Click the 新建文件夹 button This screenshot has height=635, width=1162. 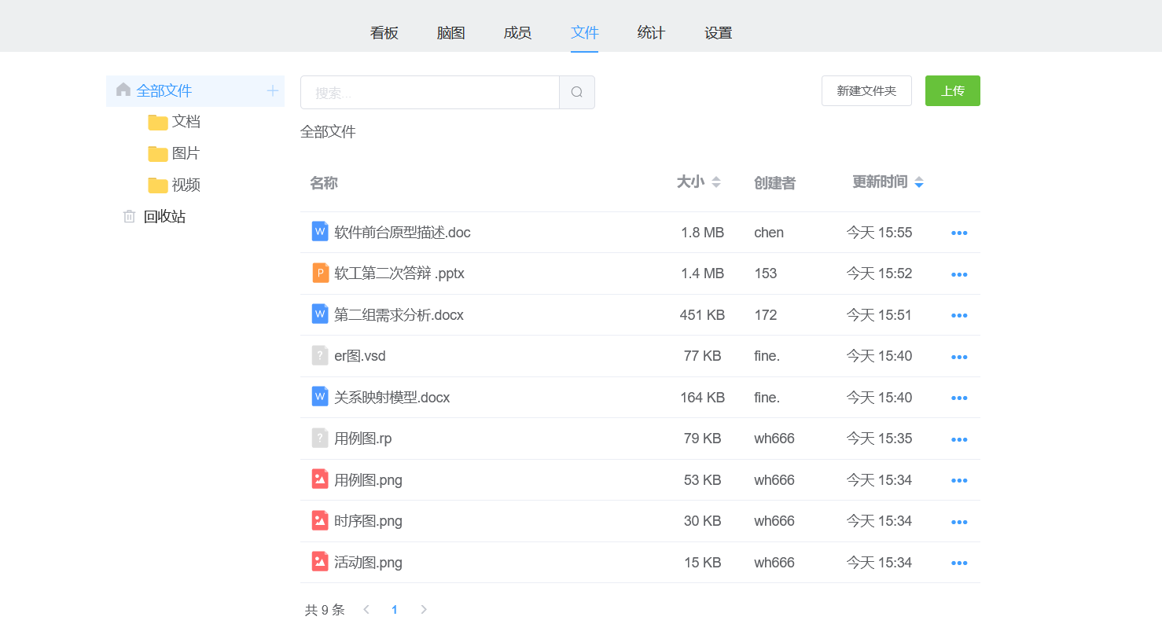(866, 91)
